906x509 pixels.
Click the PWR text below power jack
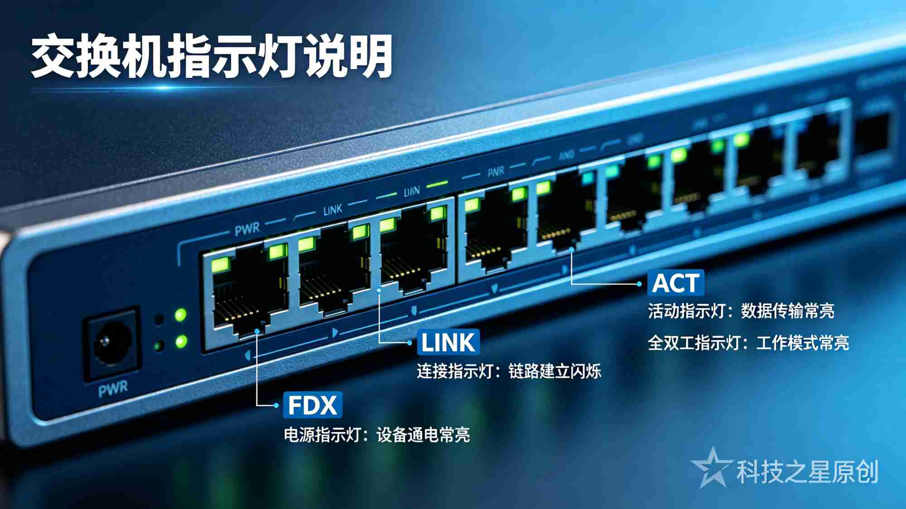(113, 389)
